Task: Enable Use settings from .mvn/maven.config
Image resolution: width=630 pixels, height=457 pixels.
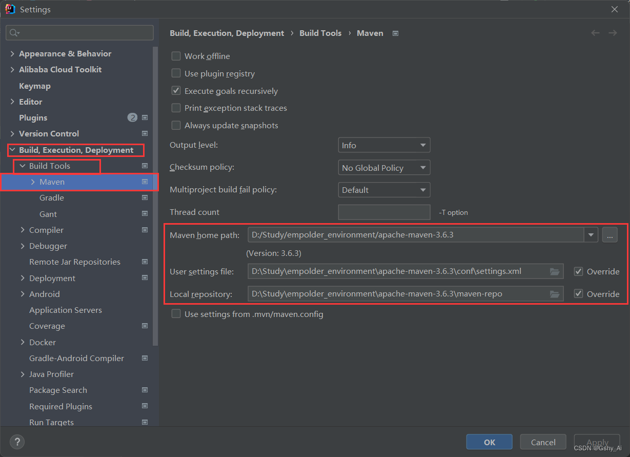Action: click(x=176, y=314)
